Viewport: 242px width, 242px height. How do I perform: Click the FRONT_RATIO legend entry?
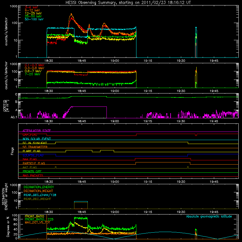tap(34, 216)
